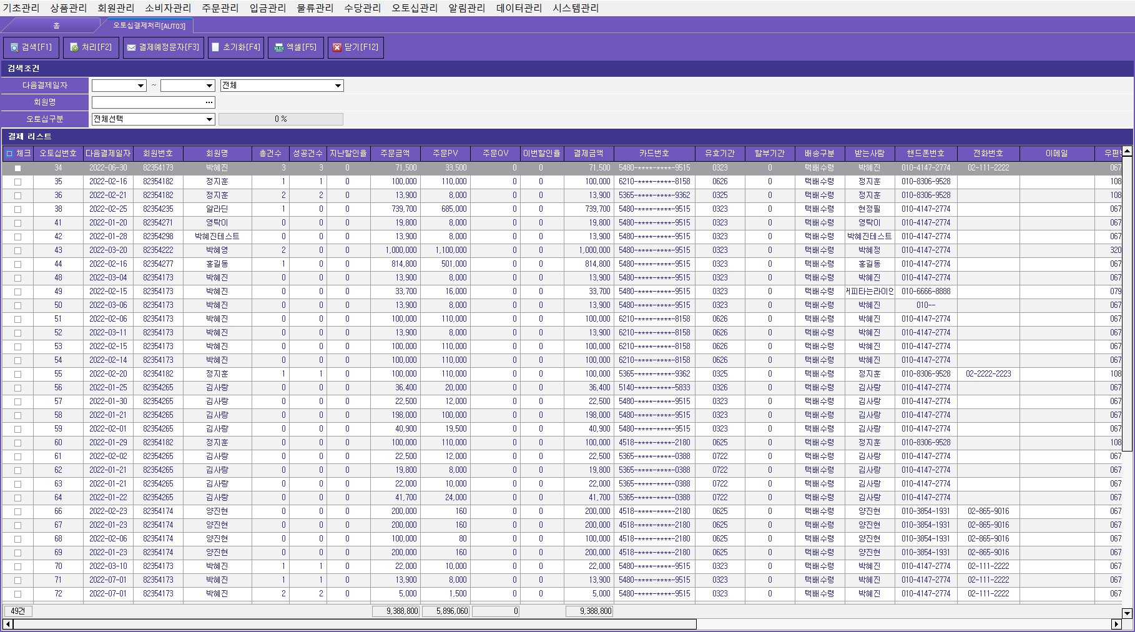Check the row for 오토십번호 42

[17, 237]
